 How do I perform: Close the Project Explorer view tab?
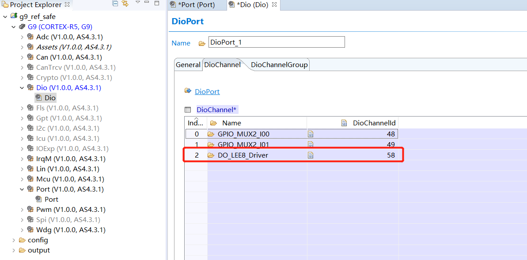[67, 5]
